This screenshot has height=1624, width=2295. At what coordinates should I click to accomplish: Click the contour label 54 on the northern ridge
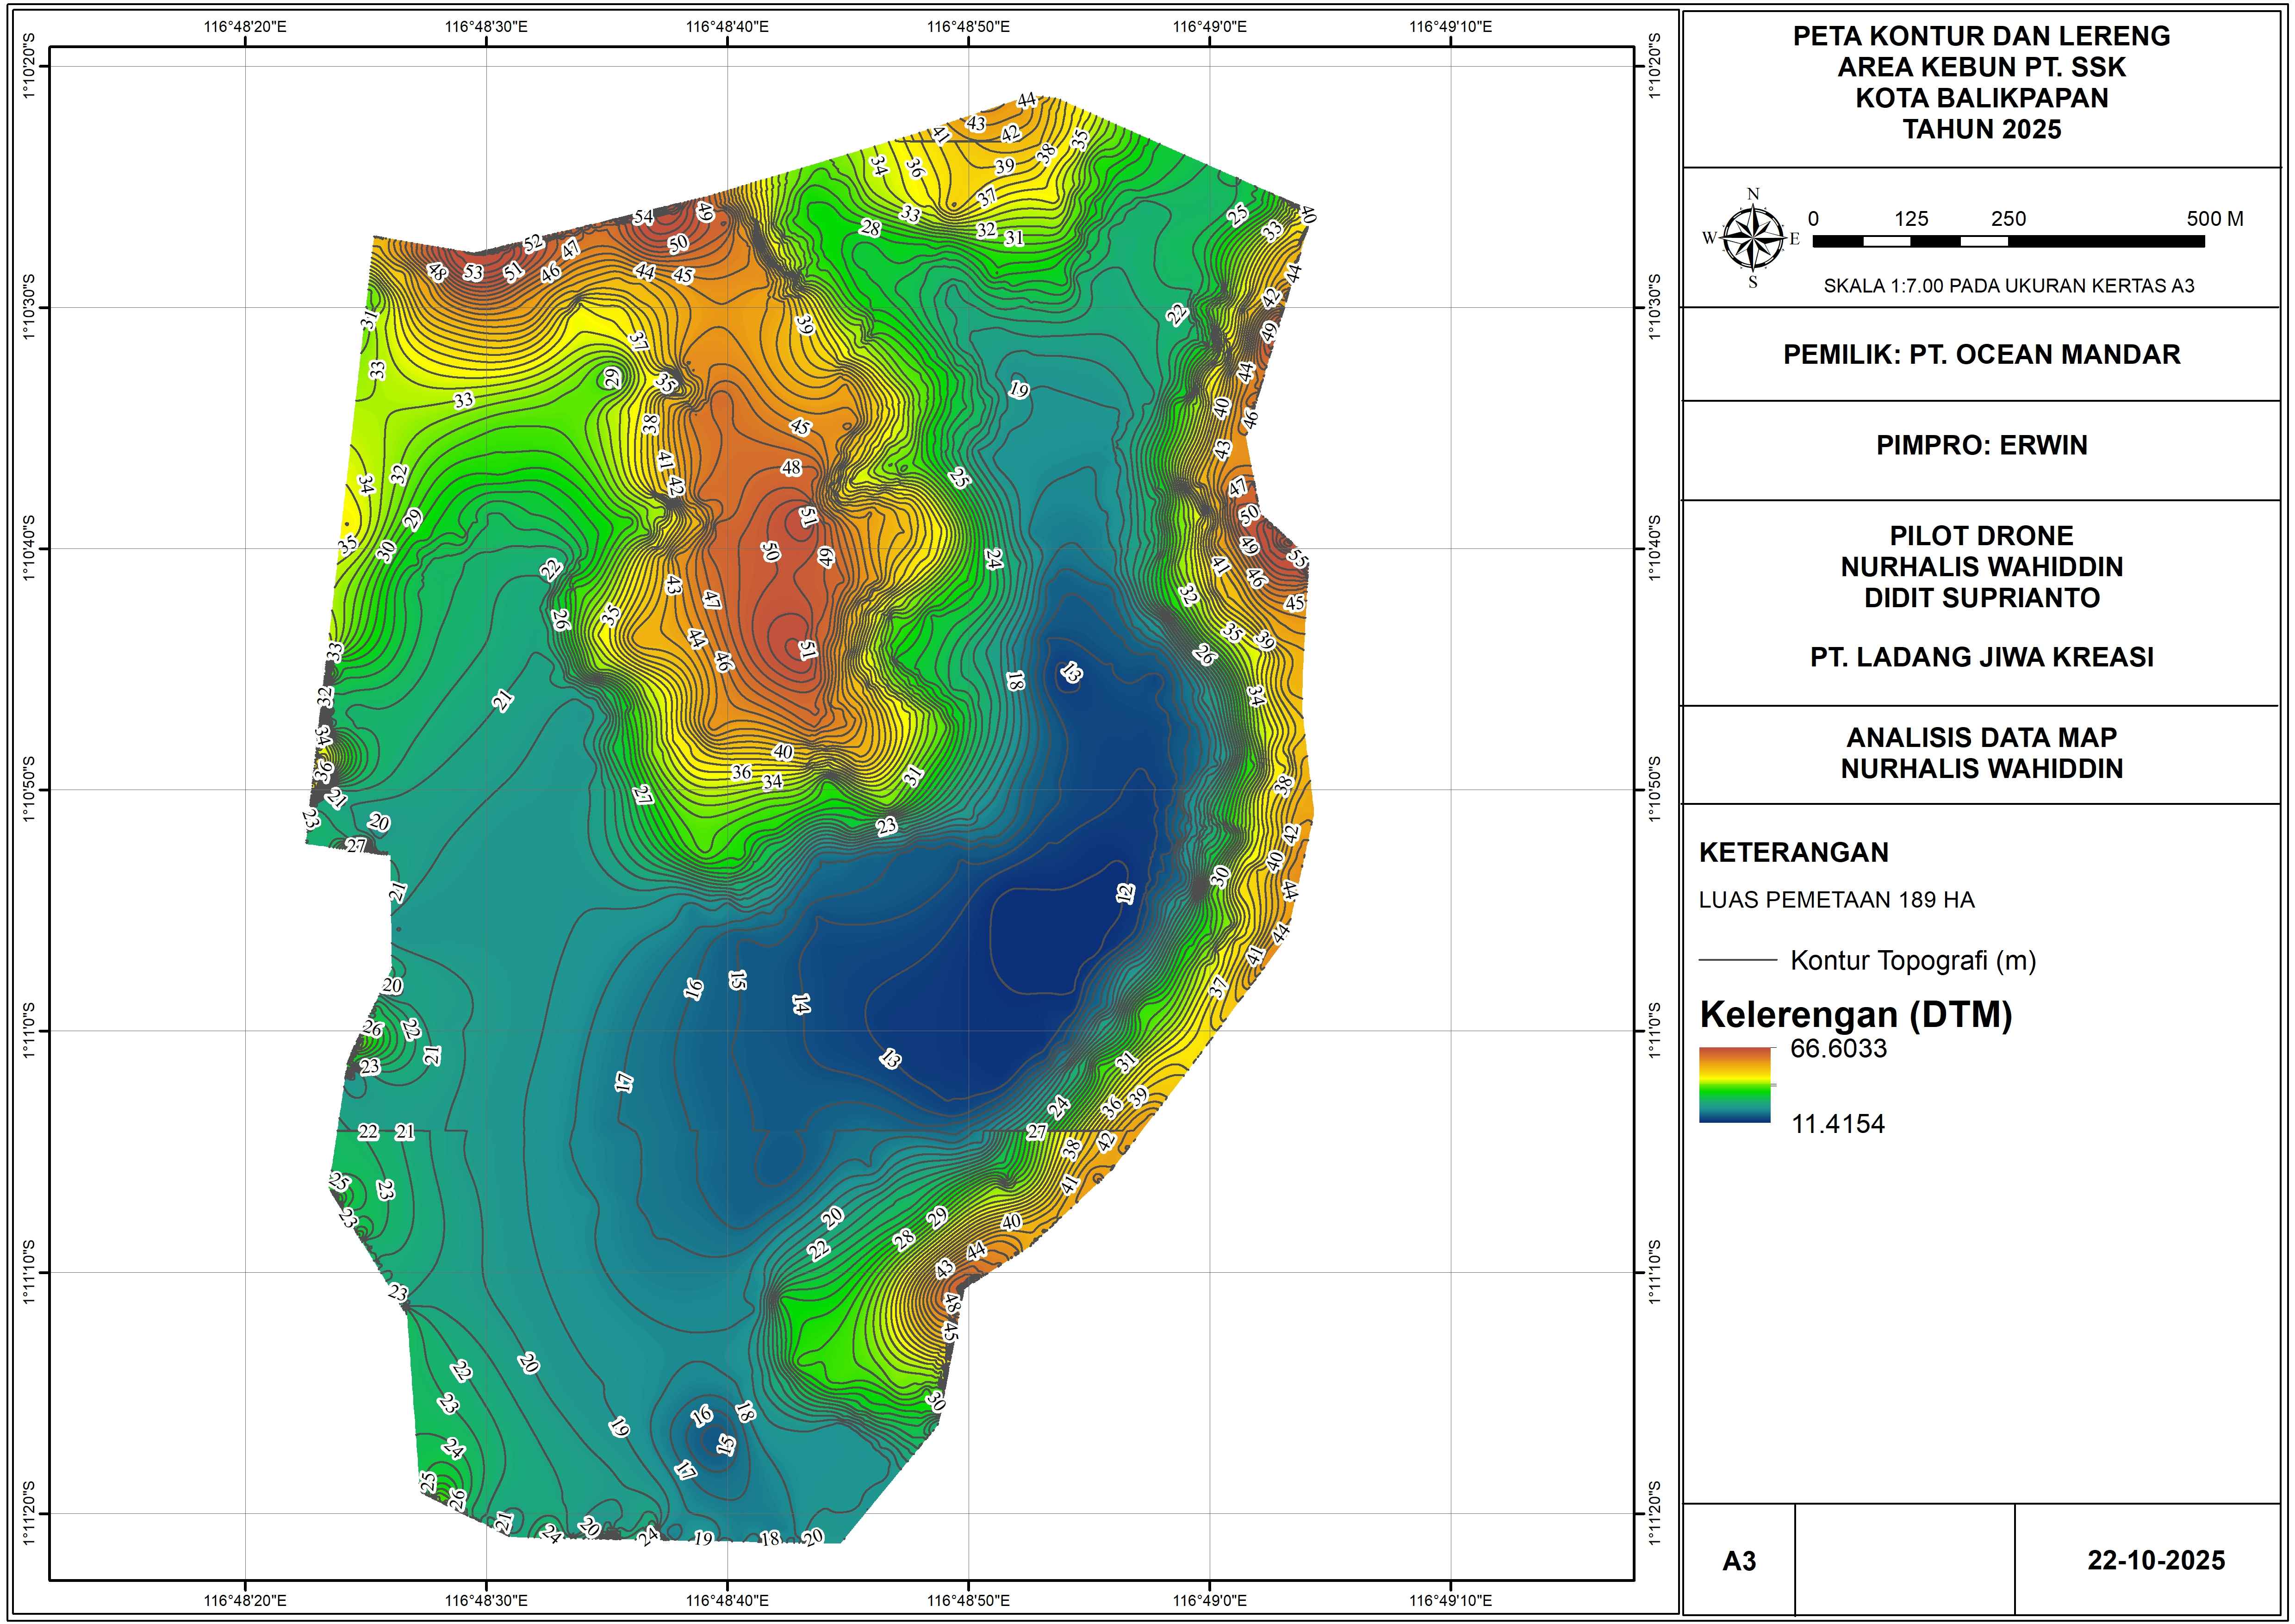tap(643, 217)
